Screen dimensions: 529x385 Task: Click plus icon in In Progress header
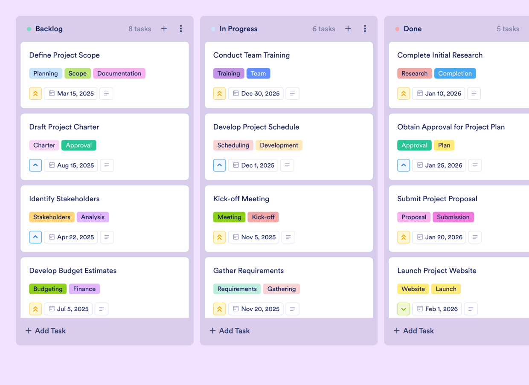348,29
